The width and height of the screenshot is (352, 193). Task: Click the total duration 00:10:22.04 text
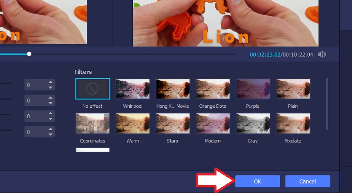point(298,55)
